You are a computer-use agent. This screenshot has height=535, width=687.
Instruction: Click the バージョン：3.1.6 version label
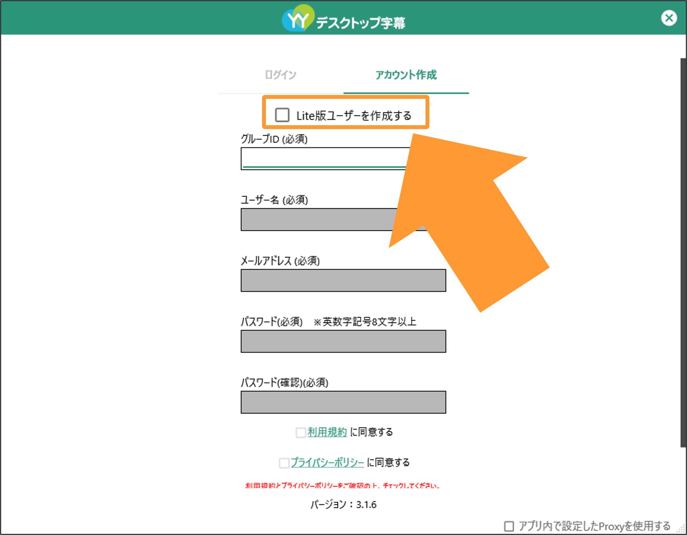coord(343,504)
